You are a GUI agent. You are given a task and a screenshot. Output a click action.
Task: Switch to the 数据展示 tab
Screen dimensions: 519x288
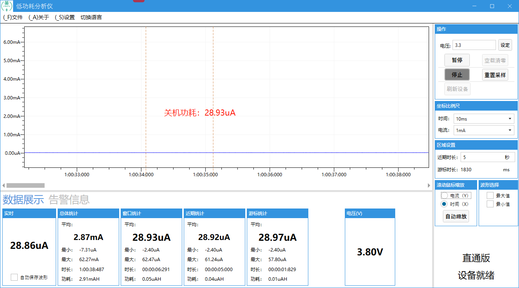pos(23,200)
